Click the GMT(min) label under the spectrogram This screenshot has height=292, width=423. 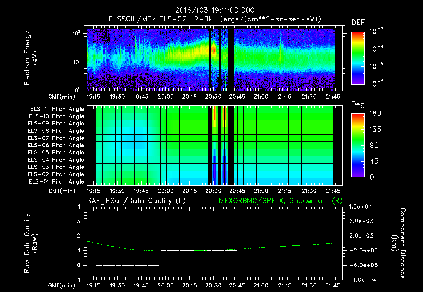coord(62,97)
